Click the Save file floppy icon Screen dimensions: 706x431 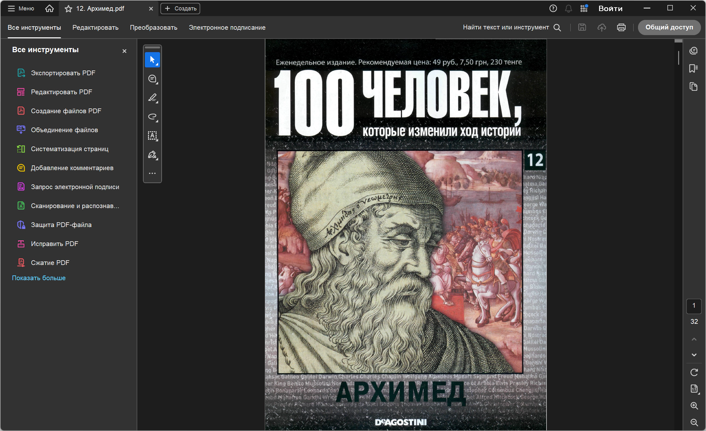[x=582, y=28]
